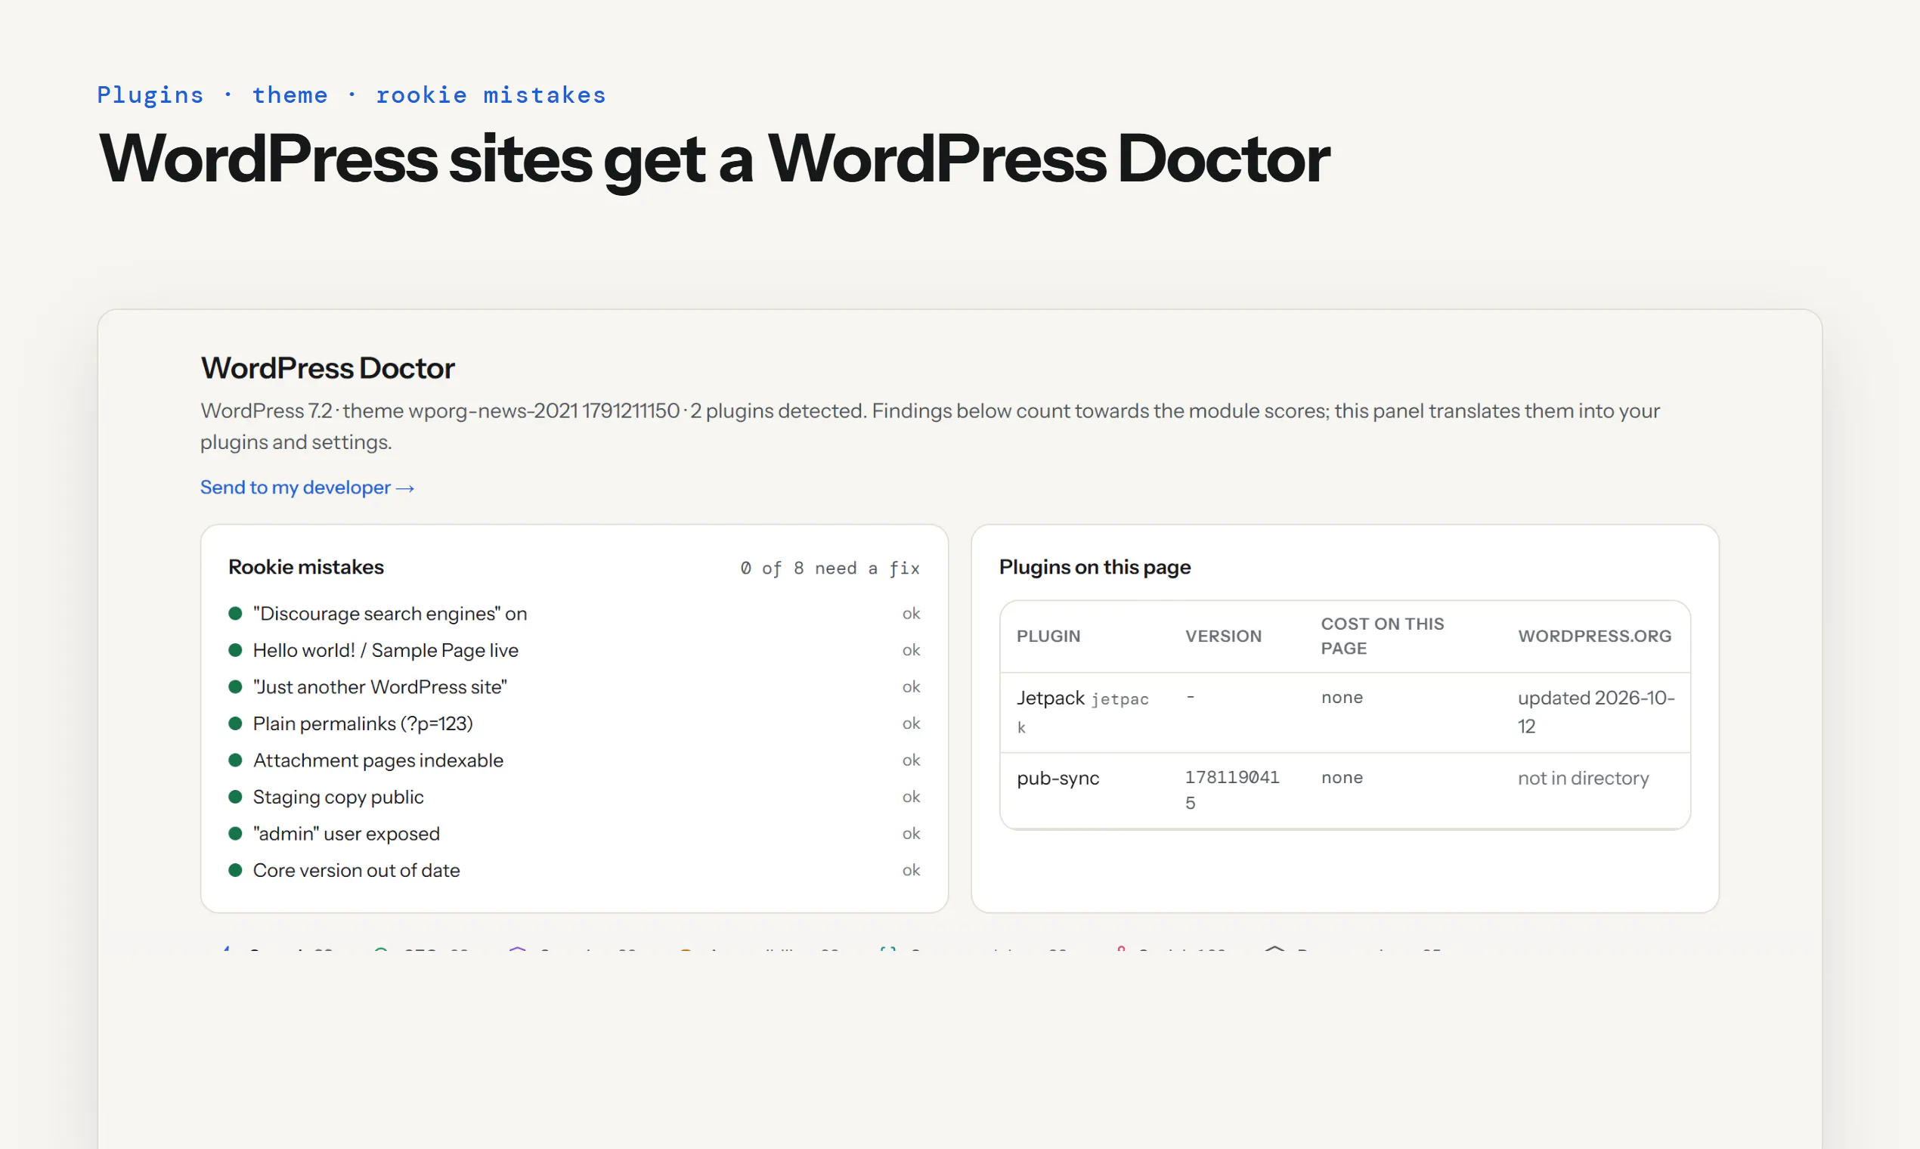
Task: Click the PLUGIN column header
Action: [x=1048, y=636]
